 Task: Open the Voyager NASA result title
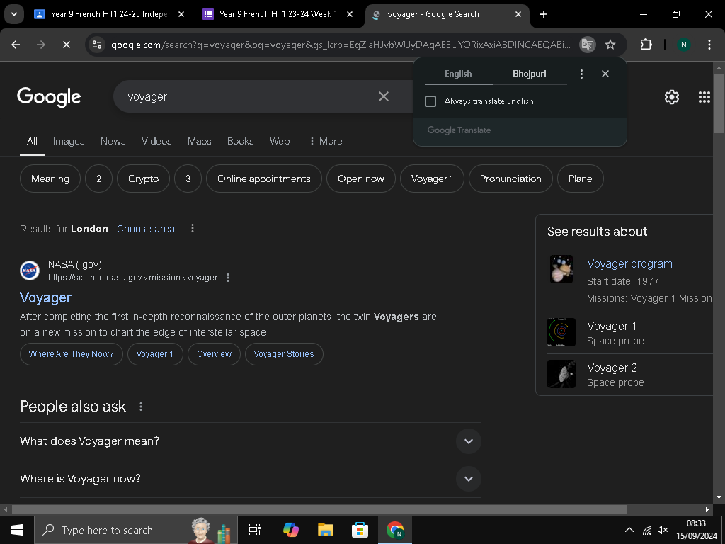(46, 297)
